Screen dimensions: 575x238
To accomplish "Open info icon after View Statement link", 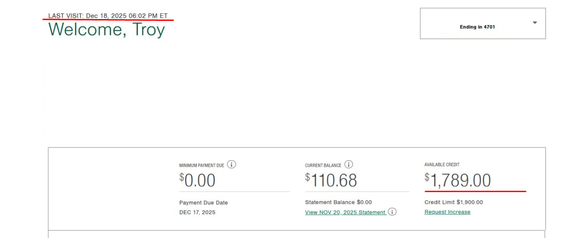I will [392, 212].
